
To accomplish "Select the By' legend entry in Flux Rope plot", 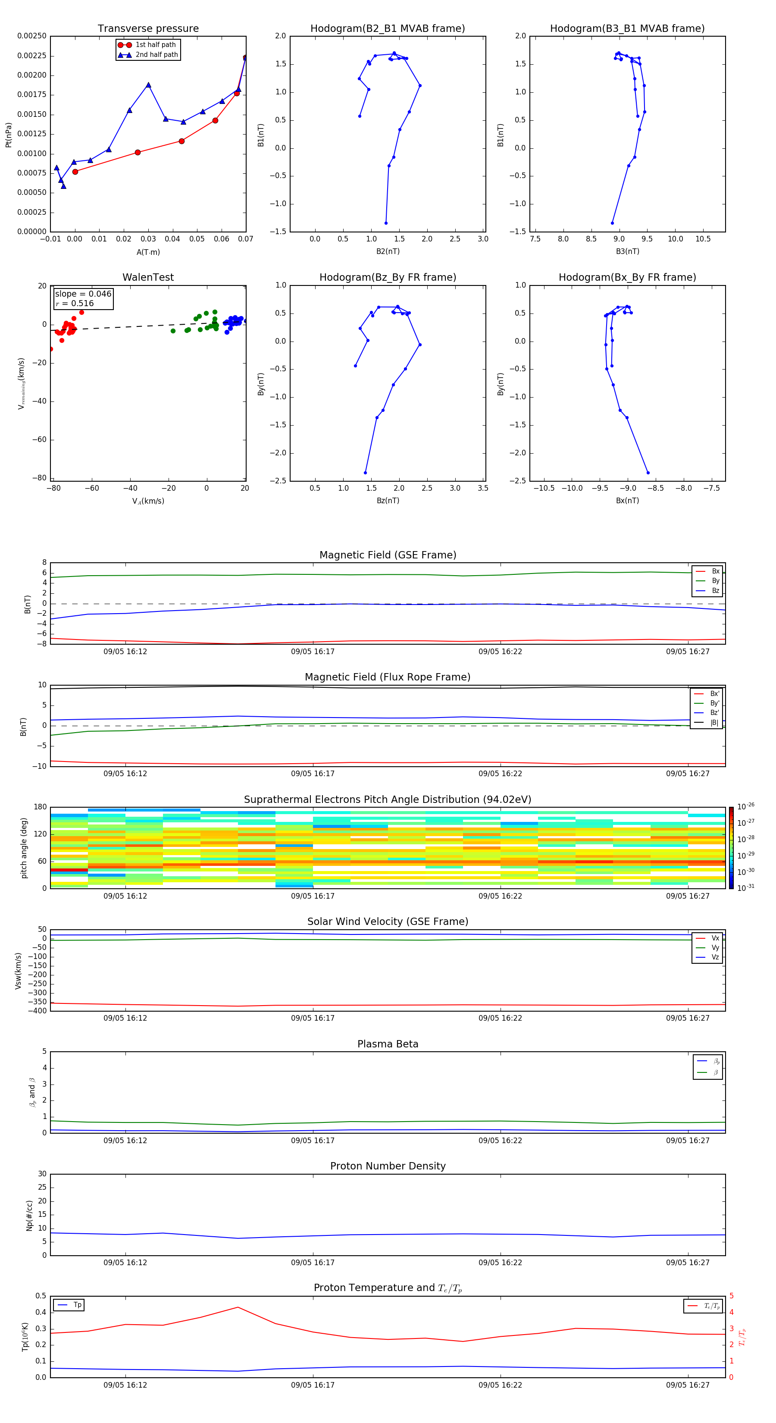I will pos(707,703).
